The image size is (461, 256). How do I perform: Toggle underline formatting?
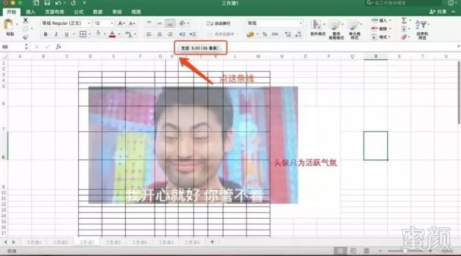[66, 35]
